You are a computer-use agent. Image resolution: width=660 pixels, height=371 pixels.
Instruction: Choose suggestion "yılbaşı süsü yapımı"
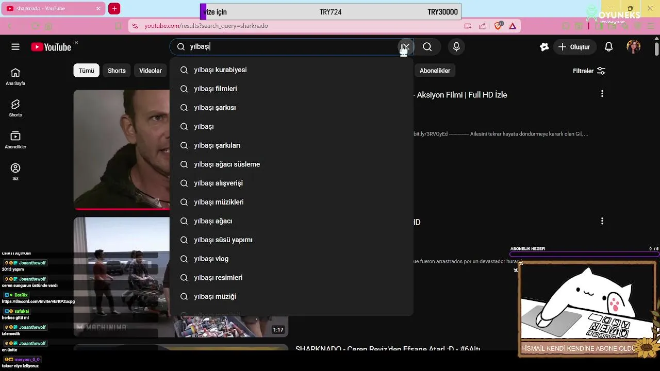[291, 240]
